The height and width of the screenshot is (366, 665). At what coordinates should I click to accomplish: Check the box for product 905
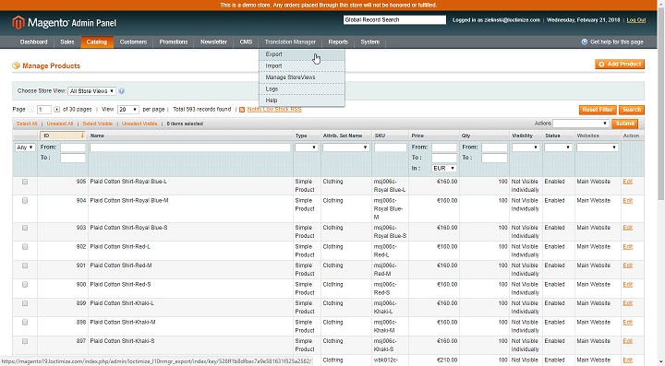click(25, 182)
